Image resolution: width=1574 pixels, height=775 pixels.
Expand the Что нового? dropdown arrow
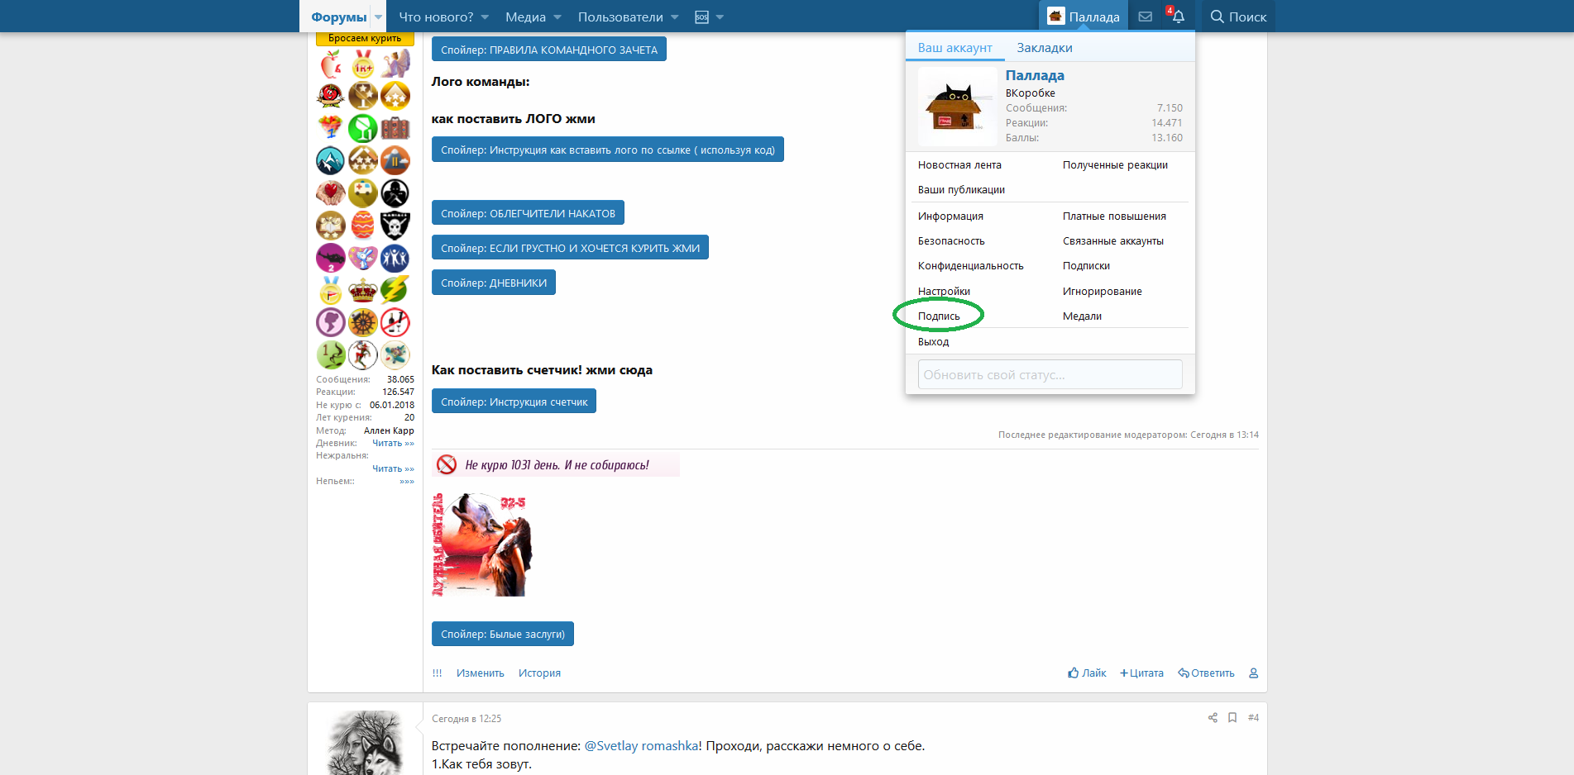tap(485, 17)
